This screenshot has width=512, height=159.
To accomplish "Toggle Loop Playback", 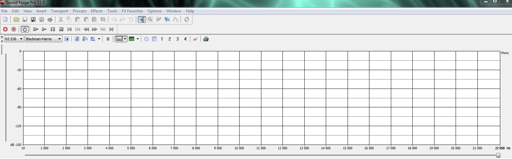I will (x=25, y=29).
